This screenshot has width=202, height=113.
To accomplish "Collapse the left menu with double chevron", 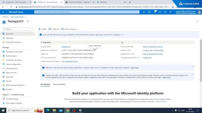I will [33, 29].
